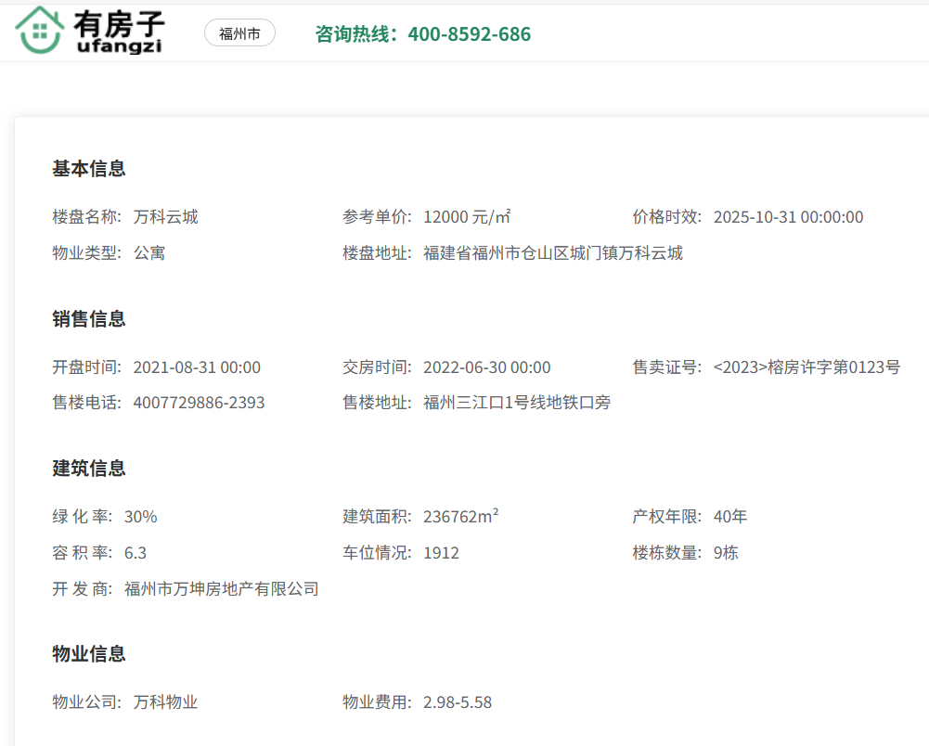Click the opening time 2021-08-31 value
Screen dimensions: 929x746
[197, 367]
